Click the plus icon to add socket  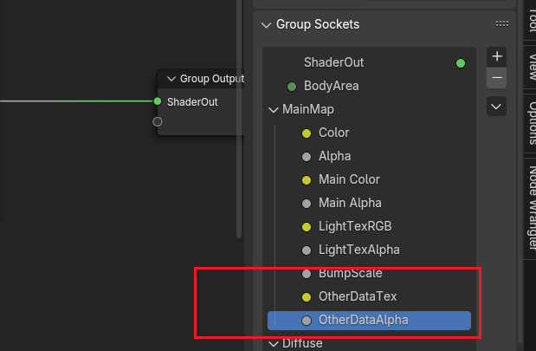point(497,56)
